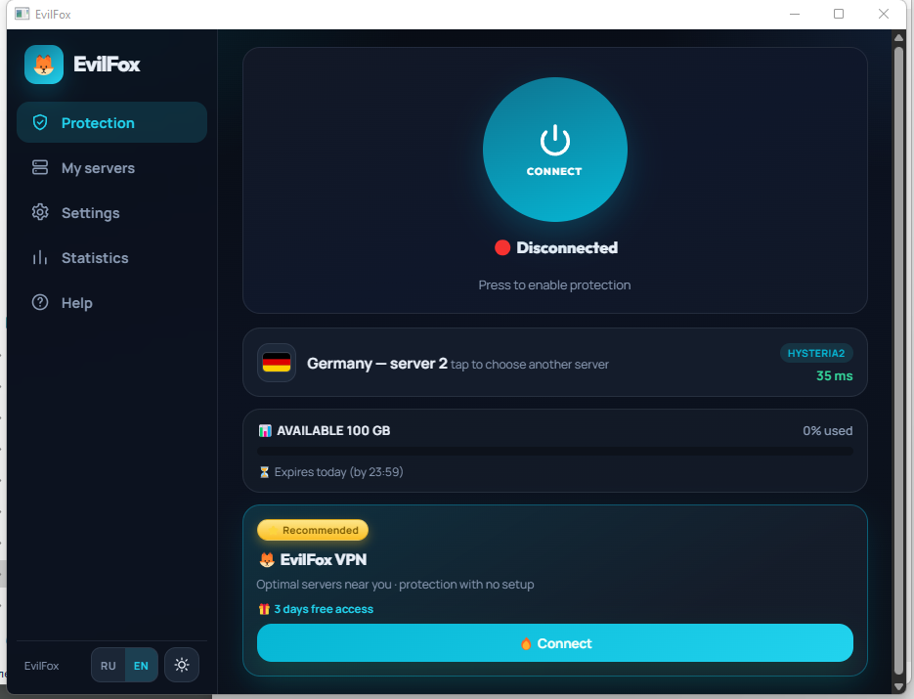
Task: Click the EvilFox VPN heading
Action: pos(324,559)
